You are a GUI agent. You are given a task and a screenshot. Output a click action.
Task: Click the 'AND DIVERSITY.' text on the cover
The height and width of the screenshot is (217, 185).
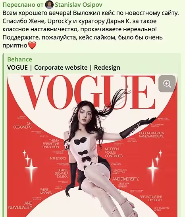click(x=125, y=179)
